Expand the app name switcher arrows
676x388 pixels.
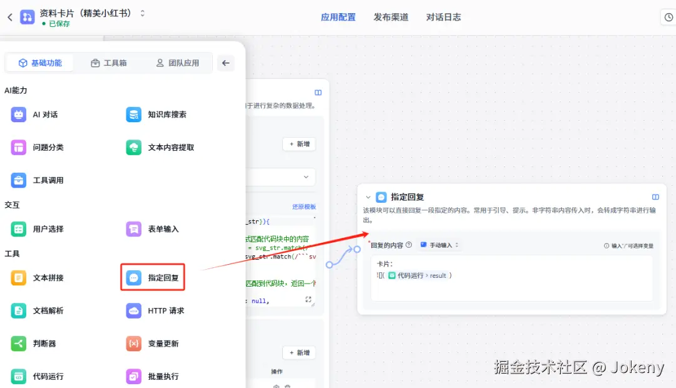click(142, 13)
